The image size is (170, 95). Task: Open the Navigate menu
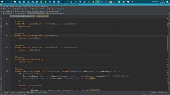(11, 7)
